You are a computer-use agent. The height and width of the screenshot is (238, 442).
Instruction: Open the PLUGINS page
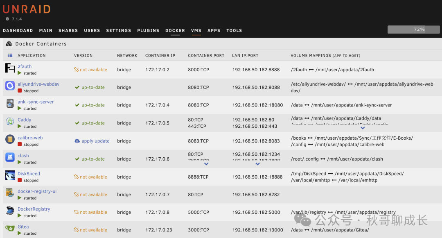coord(148,30)
